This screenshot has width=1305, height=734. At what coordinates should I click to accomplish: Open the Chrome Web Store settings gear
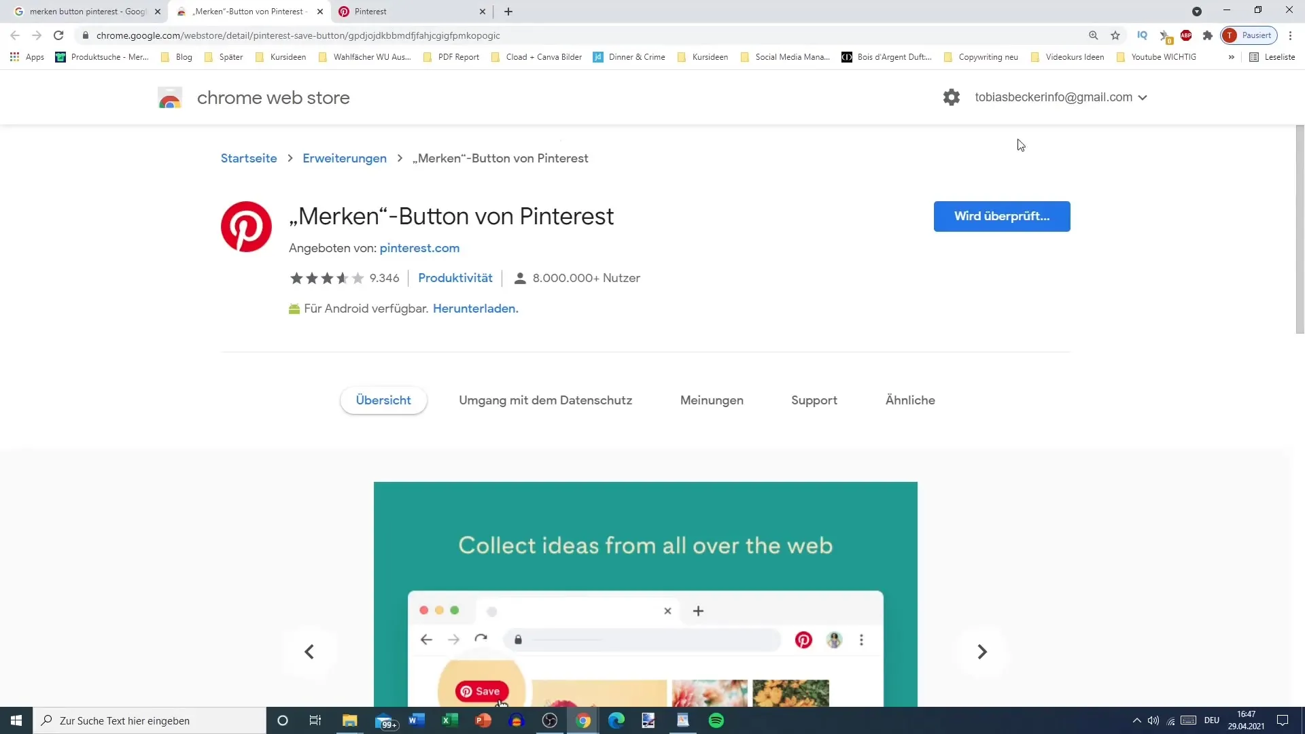tap(952, 97)
